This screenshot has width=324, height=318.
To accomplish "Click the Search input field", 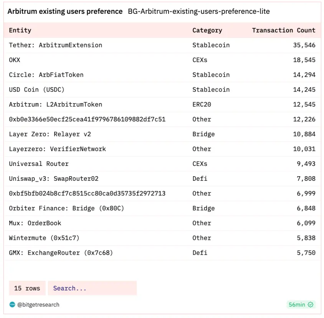I will point(92,288).
